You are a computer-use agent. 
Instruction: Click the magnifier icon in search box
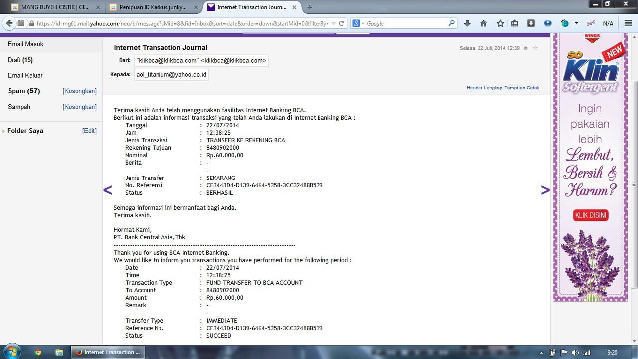pos(451,23)
